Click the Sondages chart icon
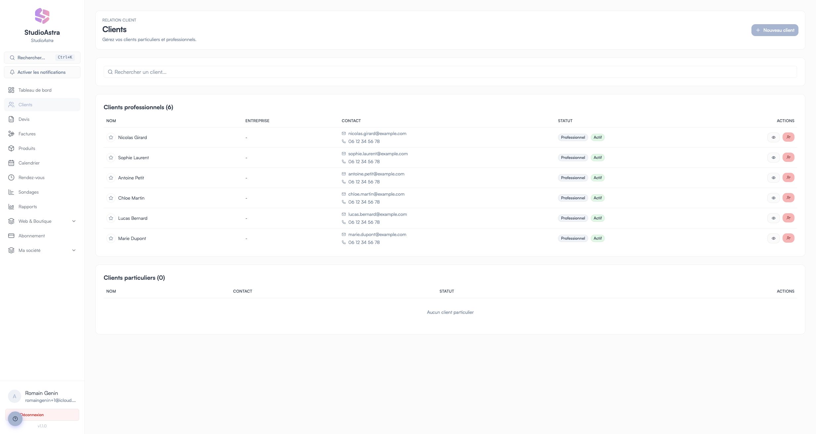Viewport: 816px width, 434px height. tap(11, 192)
